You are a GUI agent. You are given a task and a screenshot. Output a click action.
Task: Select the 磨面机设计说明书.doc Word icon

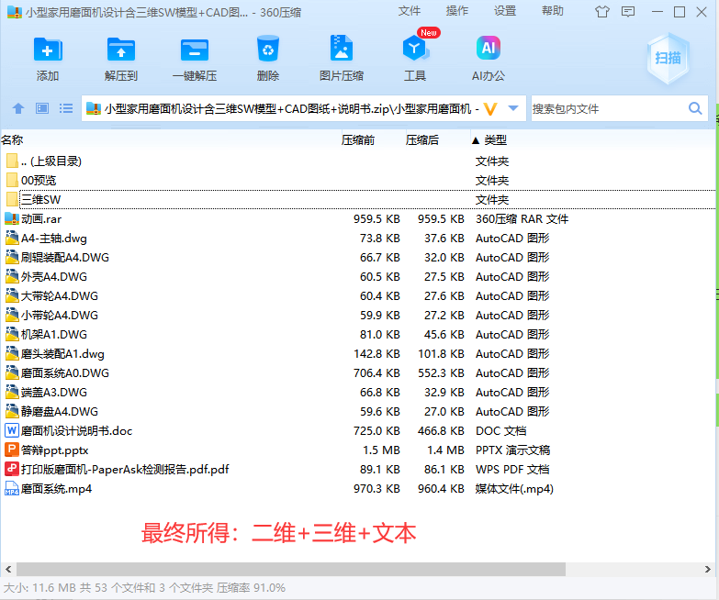(11, 430)
